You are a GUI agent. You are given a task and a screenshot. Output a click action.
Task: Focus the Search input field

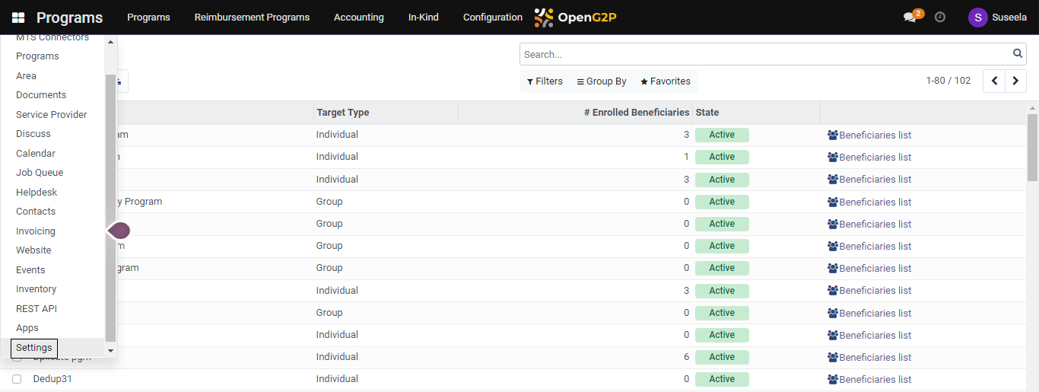[764, 54]
